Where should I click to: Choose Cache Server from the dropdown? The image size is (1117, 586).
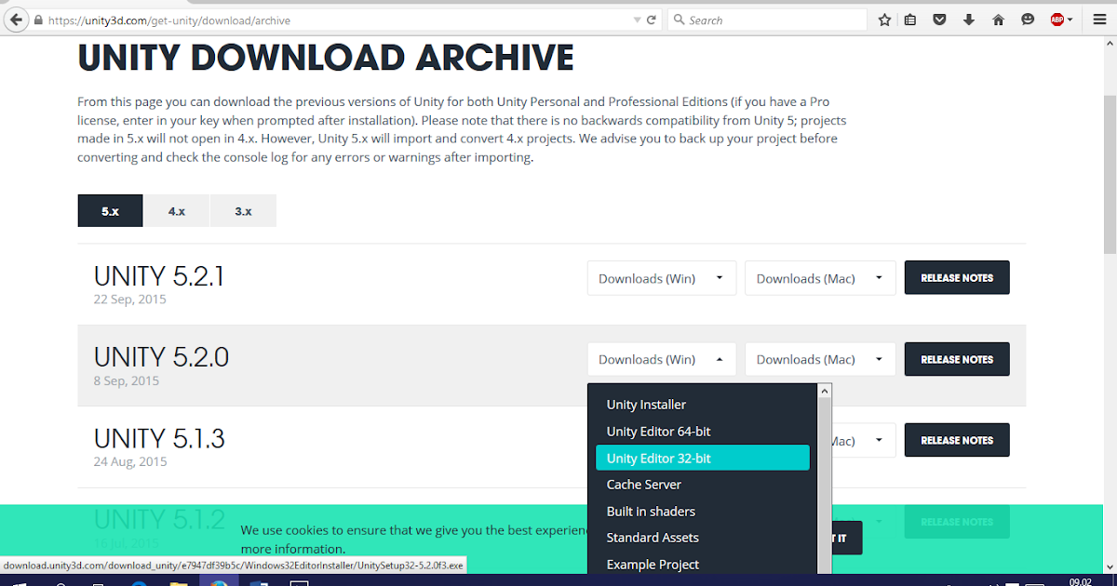click(x=703, y=485)
